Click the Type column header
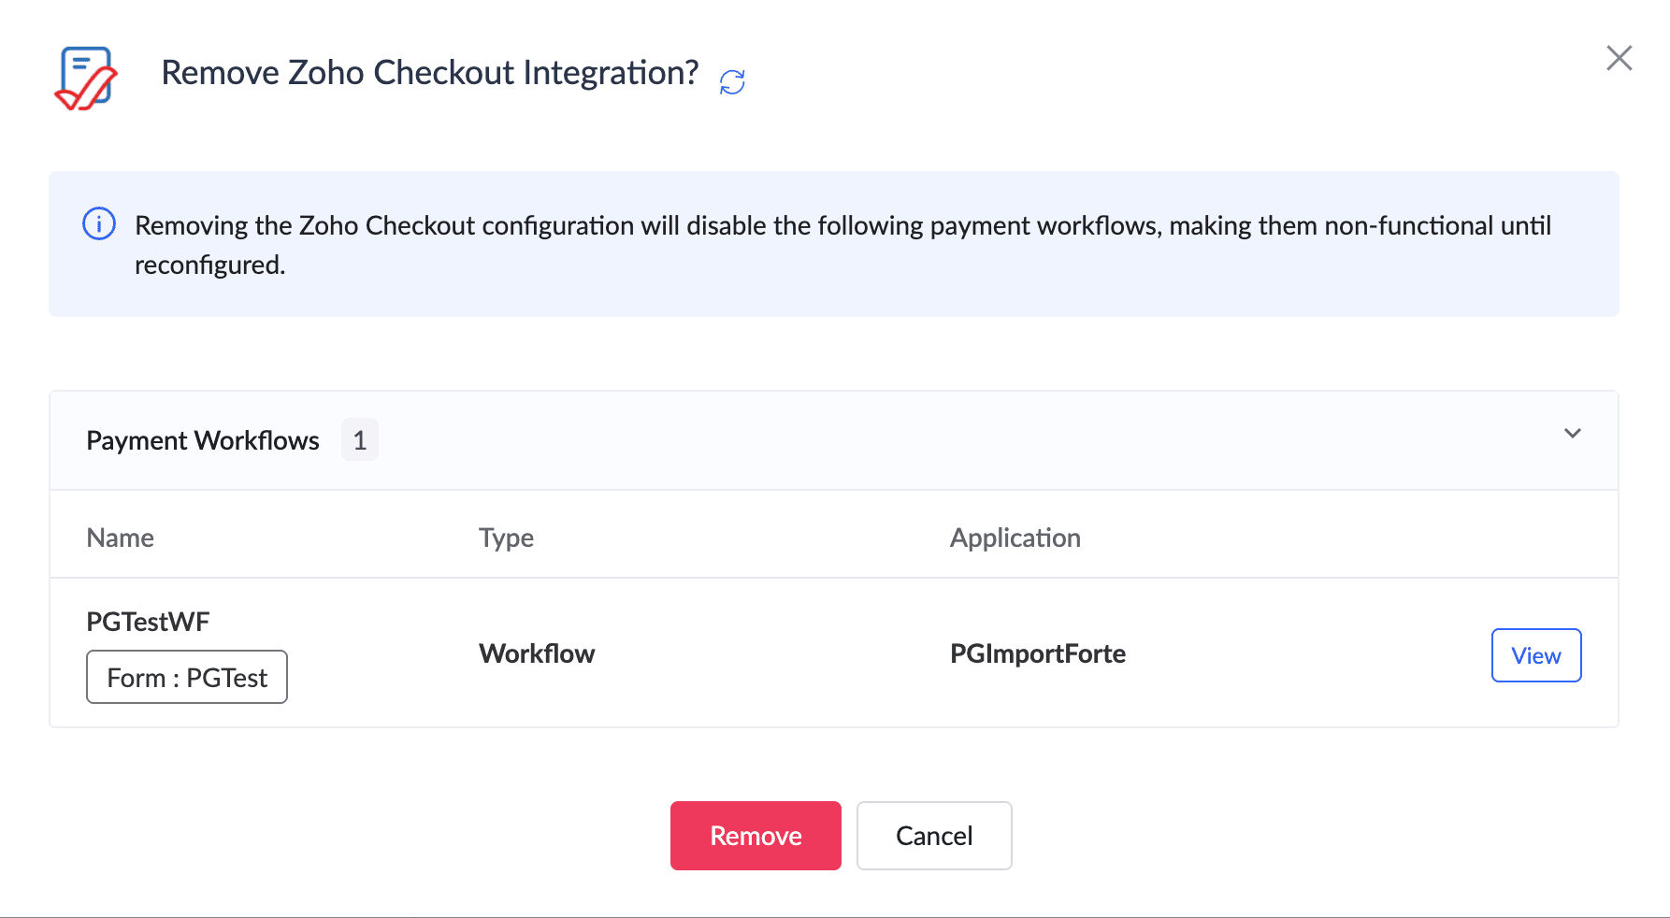1670x918 pixels. click(506, 538)
